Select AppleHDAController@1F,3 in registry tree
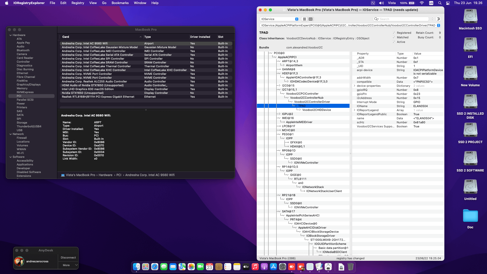487x274 pixels. pyautogui.click(x=304, y=77)
